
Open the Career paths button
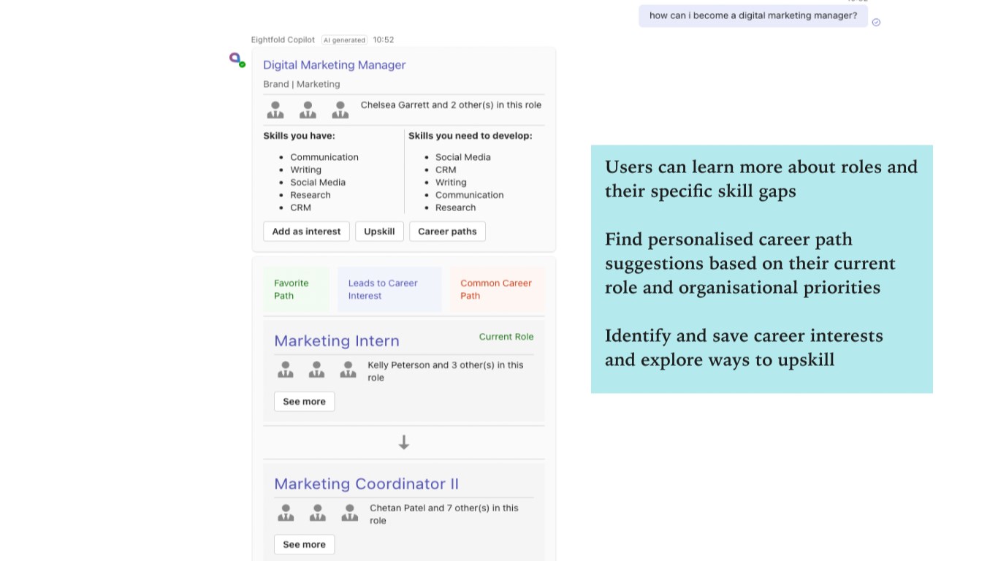tap(447, 232)
